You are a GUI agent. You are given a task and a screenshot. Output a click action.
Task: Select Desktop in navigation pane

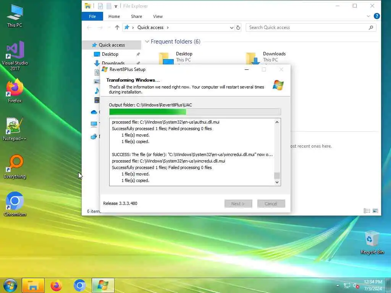(110, 54)
